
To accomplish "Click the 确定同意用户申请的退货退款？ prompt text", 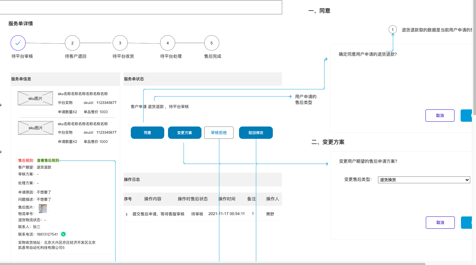I will tap(368, 54).
